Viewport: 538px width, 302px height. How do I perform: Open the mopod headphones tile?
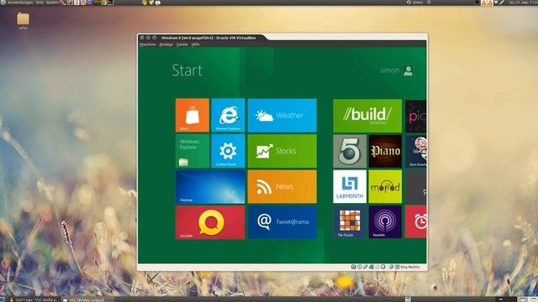point(385,186)
